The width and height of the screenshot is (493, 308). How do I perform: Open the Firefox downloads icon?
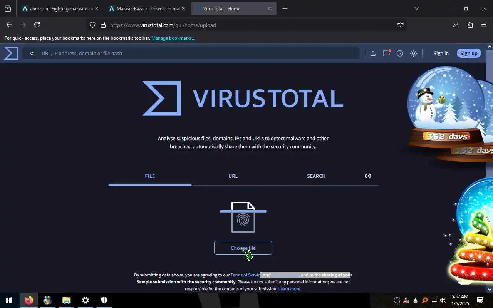[456, 25]
